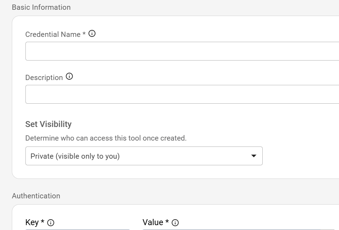Focus the Credential Name text field
The image size is (339, 230).
[x=181, y=51]
